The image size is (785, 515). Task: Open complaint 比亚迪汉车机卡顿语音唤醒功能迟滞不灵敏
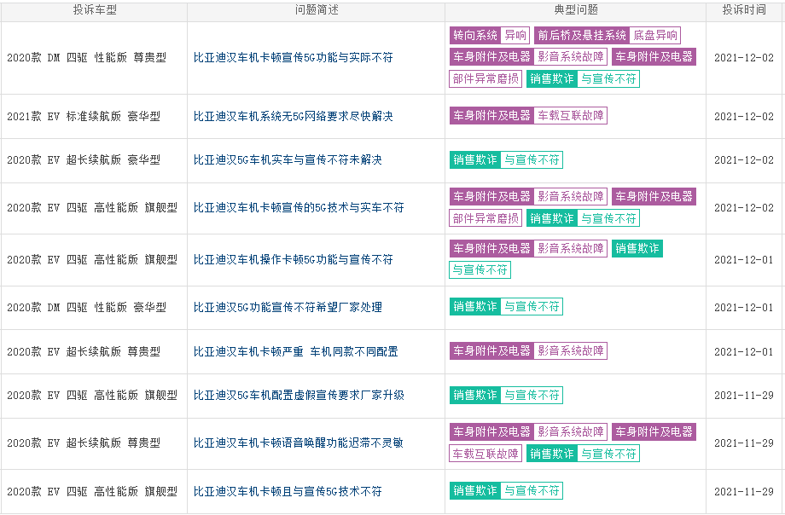pyautogui.click(x=299, y=443)
